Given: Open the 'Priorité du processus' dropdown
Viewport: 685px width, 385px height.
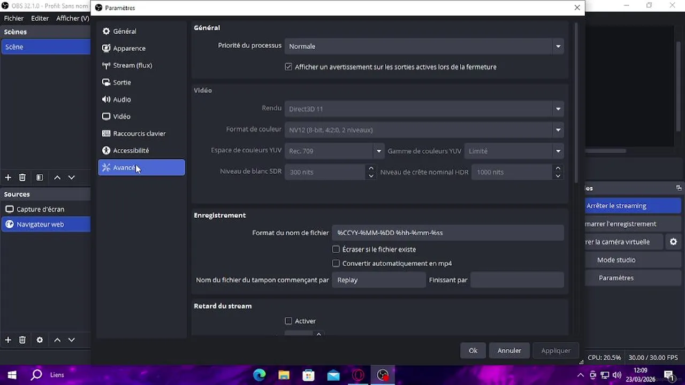Looking at the screenshot, I should click(424, 47).
